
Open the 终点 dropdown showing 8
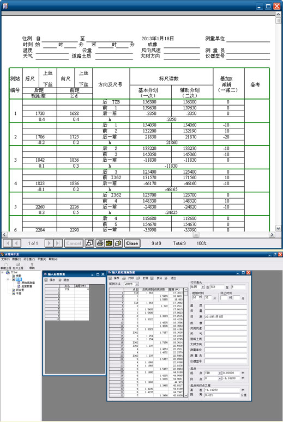pyautogui.click(x=220, y=378)
